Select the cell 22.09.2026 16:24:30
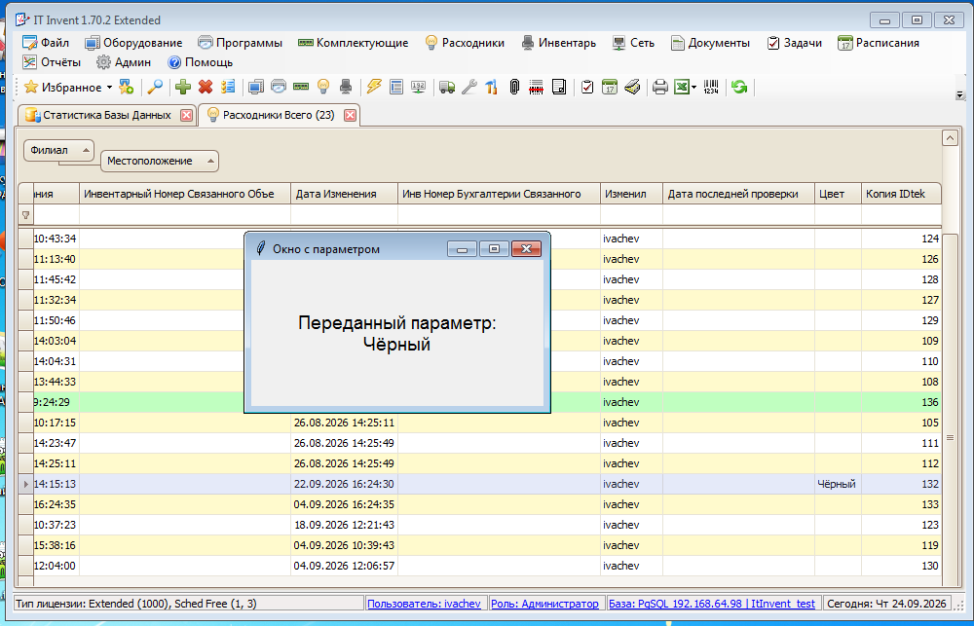This screenshot has width=974, height=626. [344, 484]
